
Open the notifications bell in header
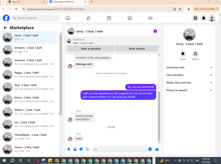[x=204, y=18]
